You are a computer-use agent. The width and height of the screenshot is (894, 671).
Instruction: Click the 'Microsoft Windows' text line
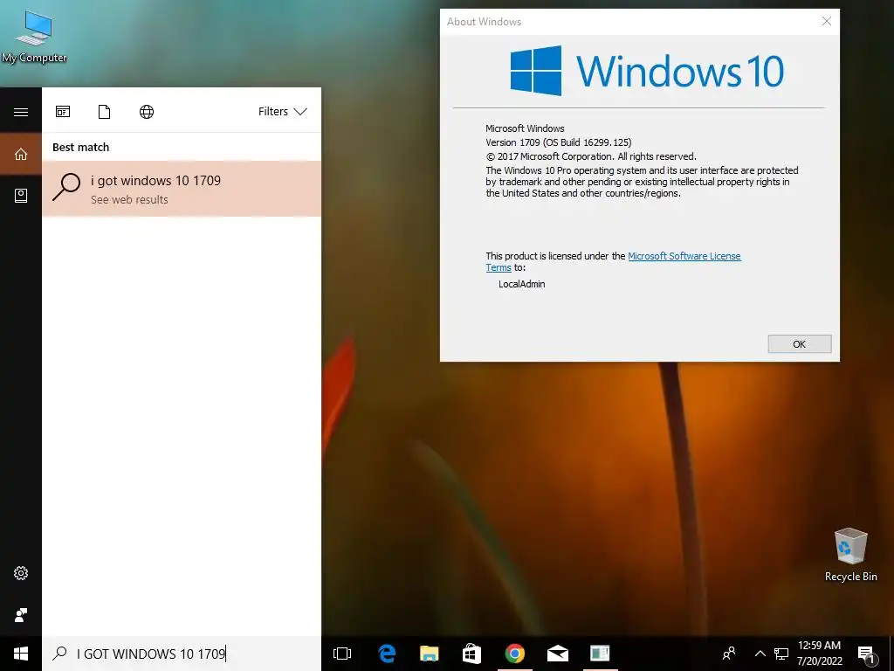click(525, 129)
